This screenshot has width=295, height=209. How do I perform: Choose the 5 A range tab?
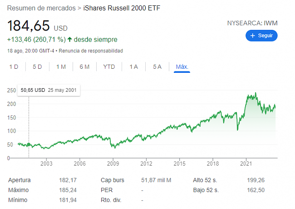point(157,67)
